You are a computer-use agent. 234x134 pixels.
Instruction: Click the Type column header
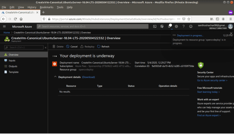[100, 86]
